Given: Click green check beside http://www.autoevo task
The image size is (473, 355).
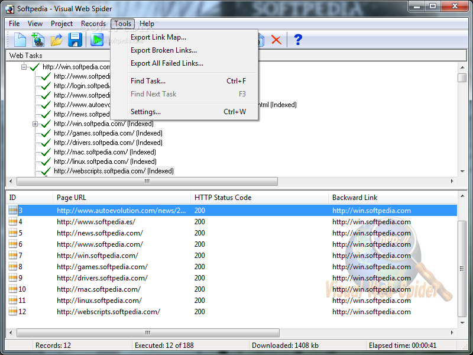Looking at the screenshot, I should coord(46,105).
